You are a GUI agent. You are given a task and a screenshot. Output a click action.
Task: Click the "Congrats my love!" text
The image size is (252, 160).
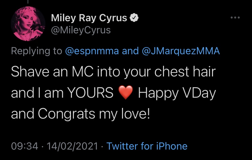pos(94,114)
